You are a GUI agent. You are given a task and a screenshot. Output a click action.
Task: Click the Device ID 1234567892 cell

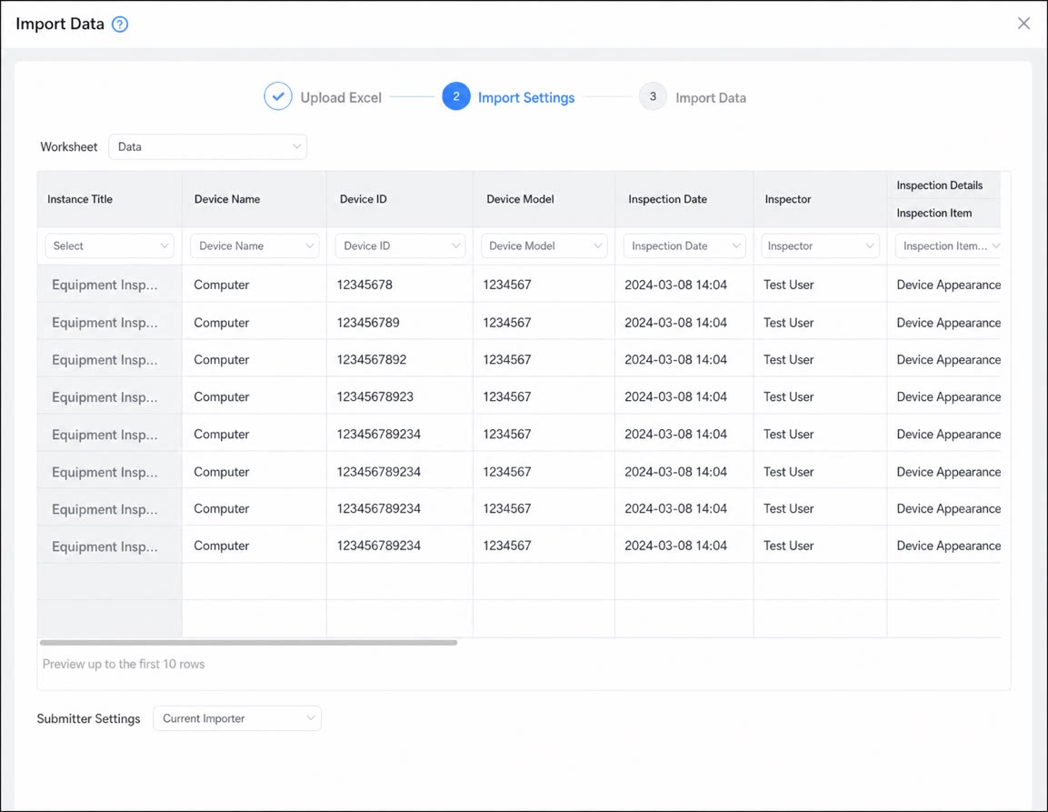(x=400, y=359)
